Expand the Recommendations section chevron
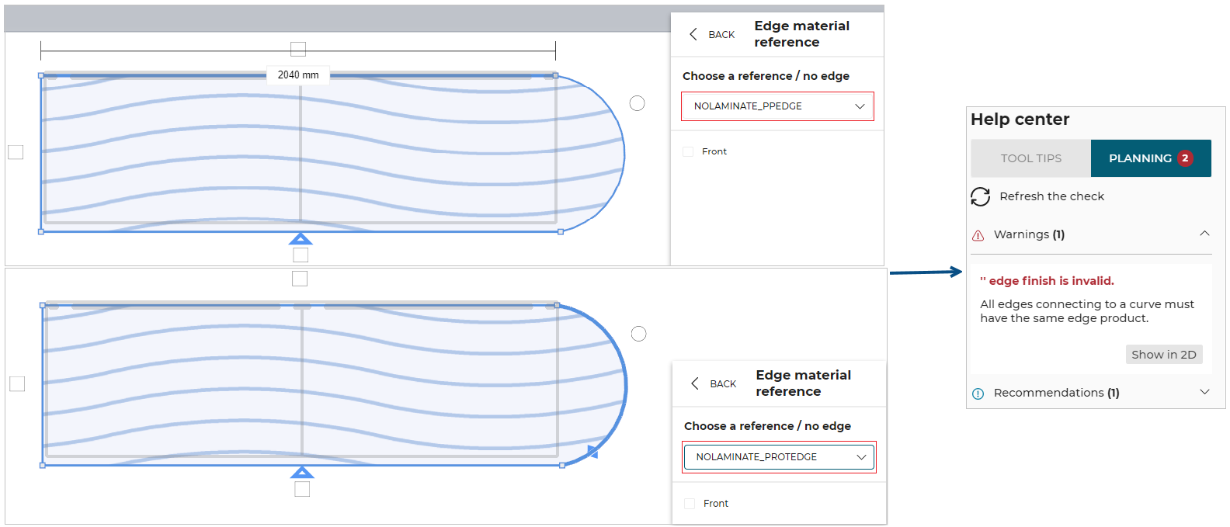 coord(1204,392)
